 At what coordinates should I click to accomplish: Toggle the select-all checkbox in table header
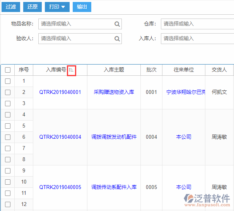click(x=8, y=70)
